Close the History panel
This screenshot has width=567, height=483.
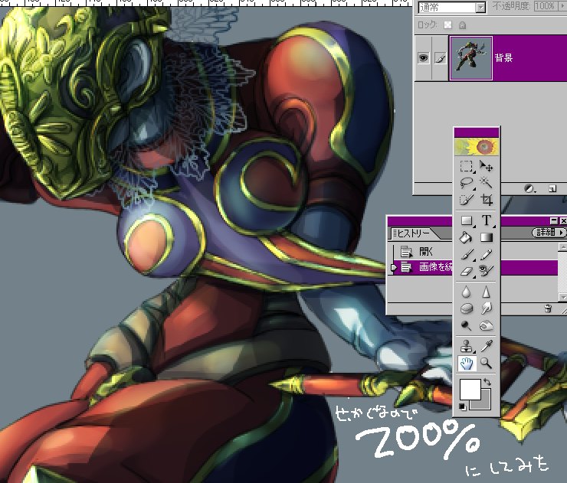click(563, 220)
